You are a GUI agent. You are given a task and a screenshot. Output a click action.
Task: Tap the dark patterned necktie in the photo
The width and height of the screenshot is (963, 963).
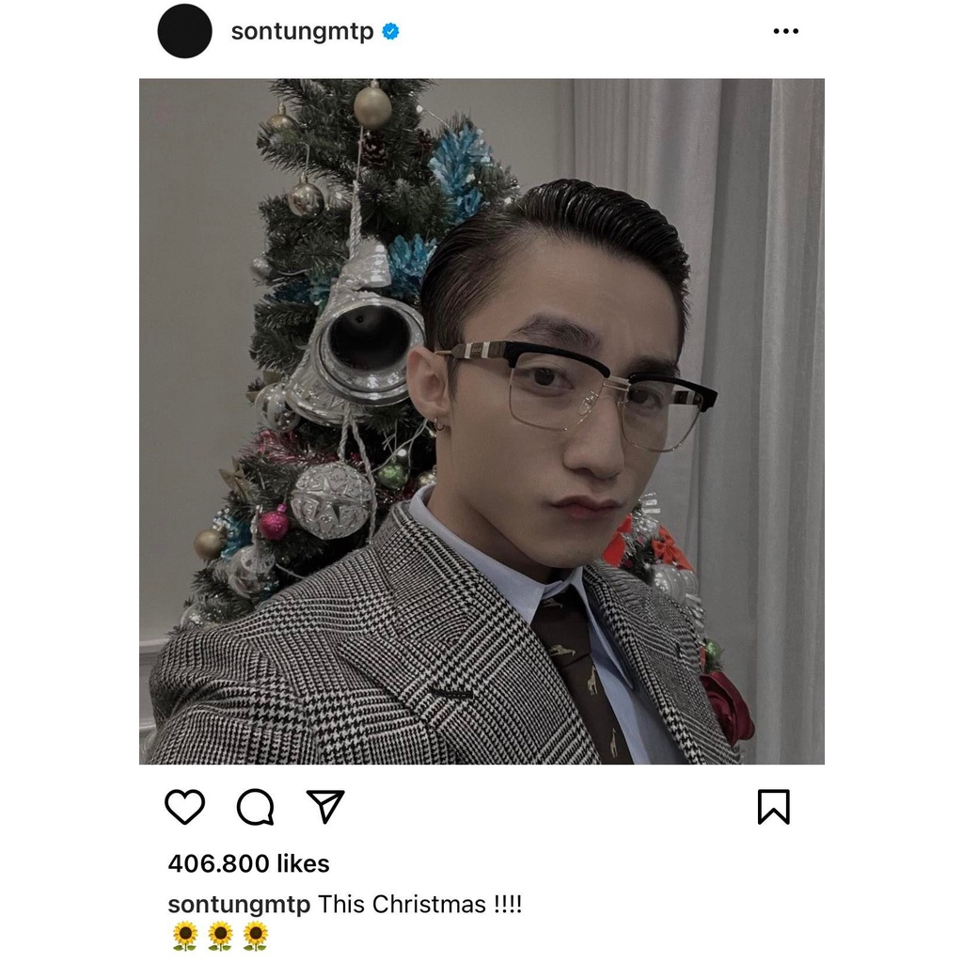point(580,675)
